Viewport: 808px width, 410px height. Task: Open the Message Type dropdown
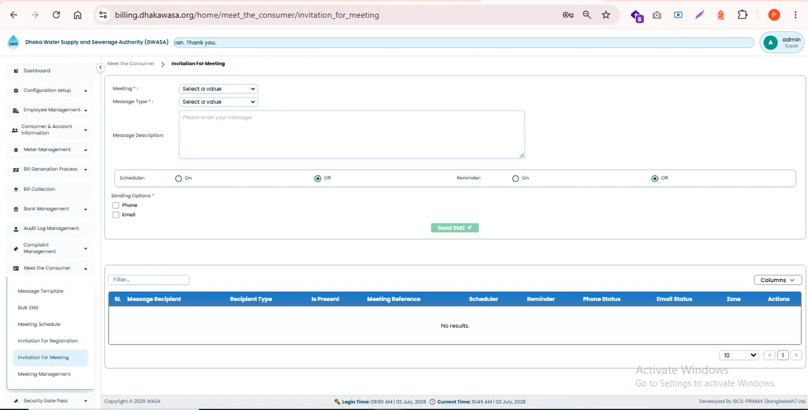[218, 102]
